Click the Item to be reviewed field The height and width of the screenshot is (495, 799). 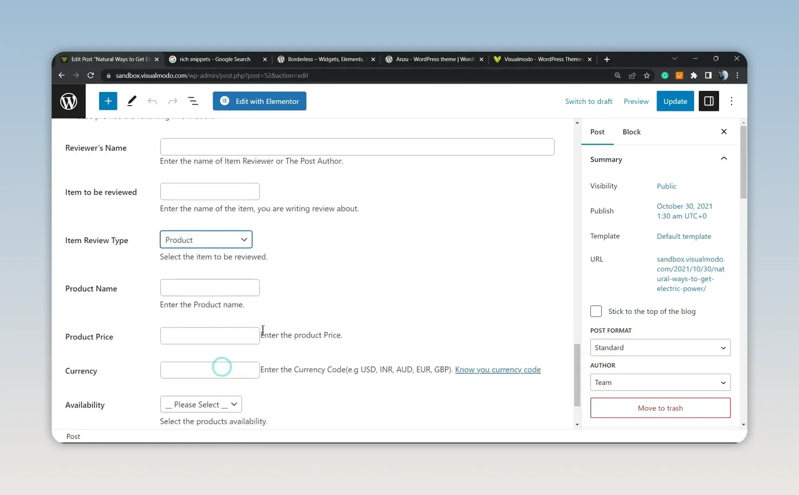pyautogui.click(x=210, y=191)
